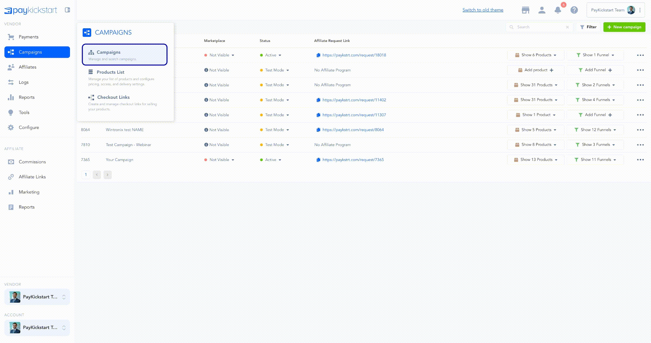This screenshot has height=343, width=651.
Task: Open Test Mode dropdown for Test Campaign - Webinar
Action: pos(275,145)
